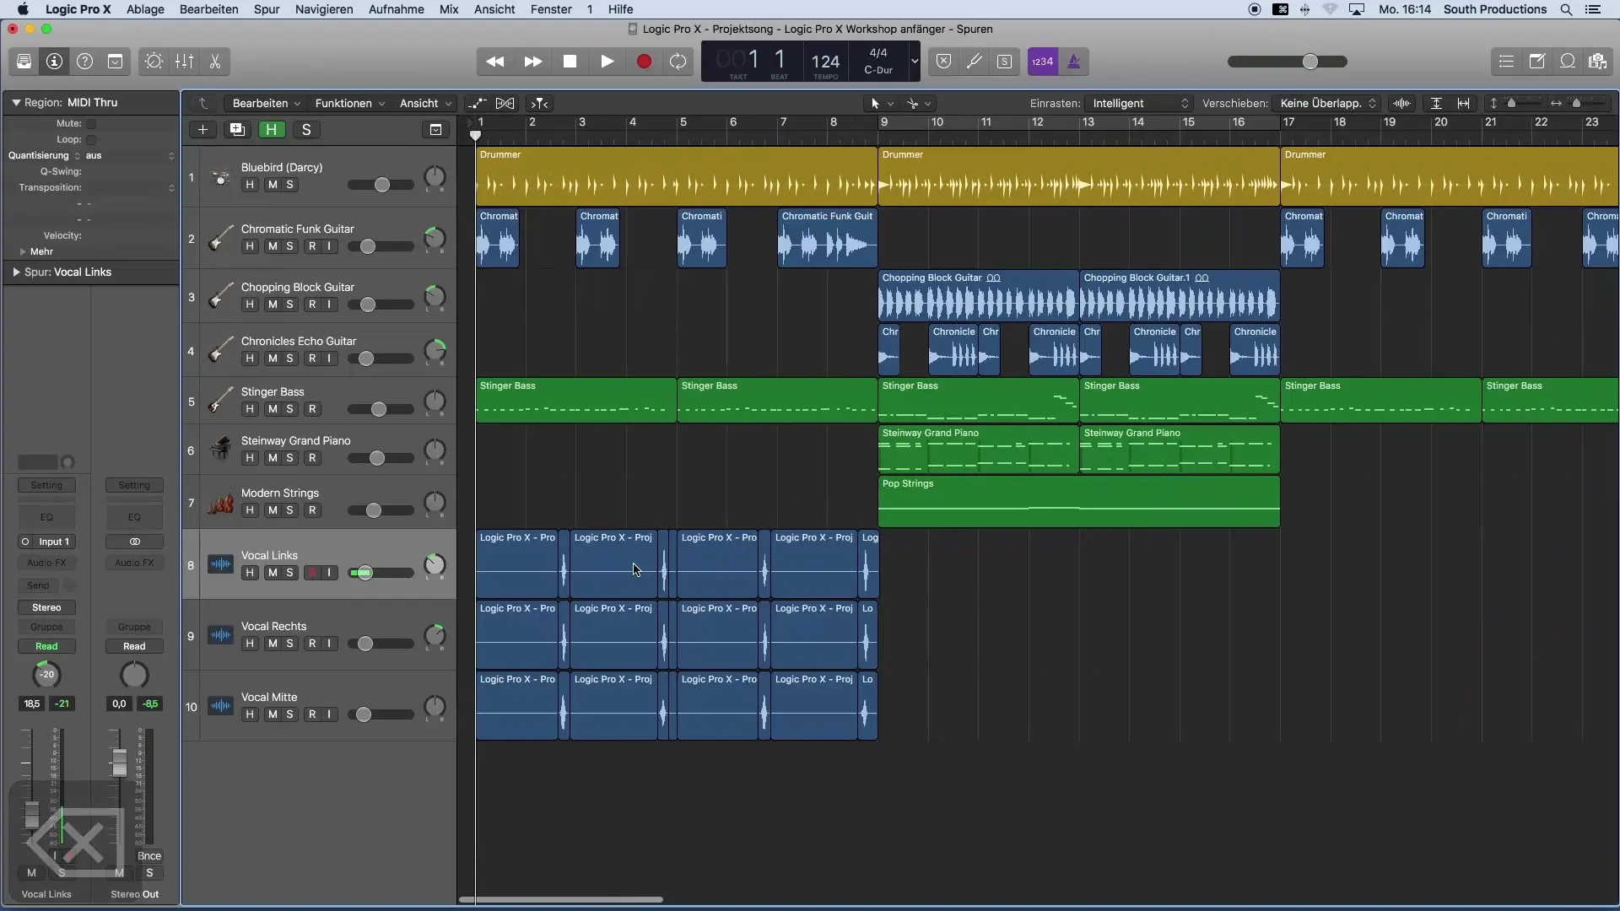Toggle the Mute checkbox in Region inspector
Screen dimensions: 1620x911
click(91, 124)
